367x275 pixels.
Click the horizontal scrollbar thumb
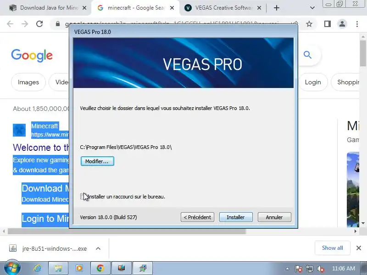(127, 231)
